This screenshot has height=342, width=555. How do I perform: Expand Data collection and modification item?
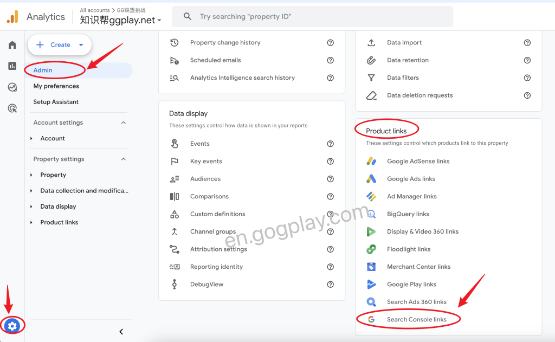coord(31,191)
